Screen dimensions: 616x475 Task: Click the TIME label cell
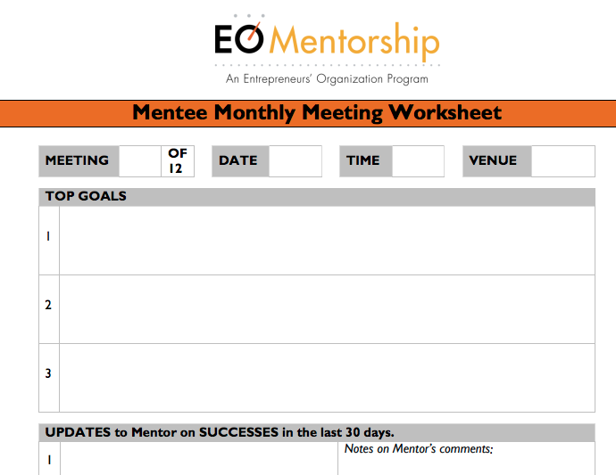click(x=366, y=161)
